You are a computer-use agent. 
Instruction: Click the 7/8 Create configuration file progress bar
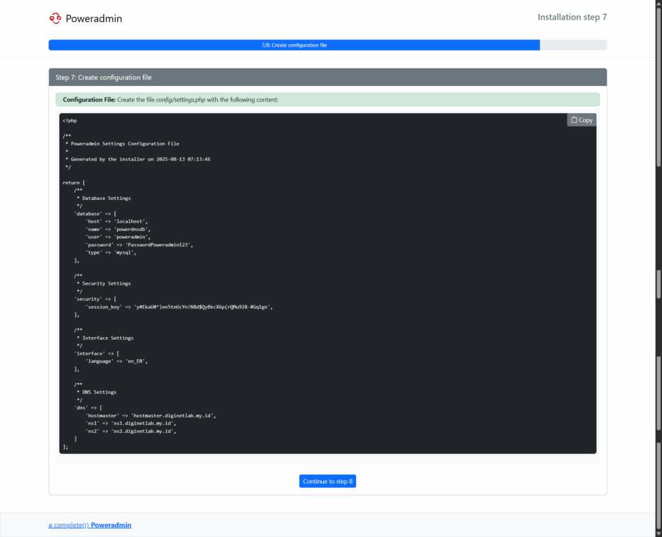click(x=294, y=45)
